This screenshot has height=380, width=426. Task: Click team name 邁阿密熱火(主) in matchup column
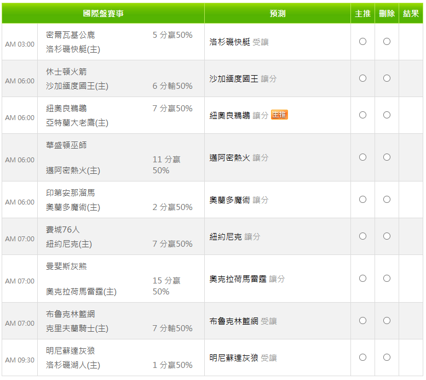pos(73,171)
